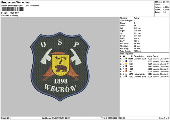170x120 pixels.
Task: Click the stitch count 1967 in stop 3
Action: point(131,64)
